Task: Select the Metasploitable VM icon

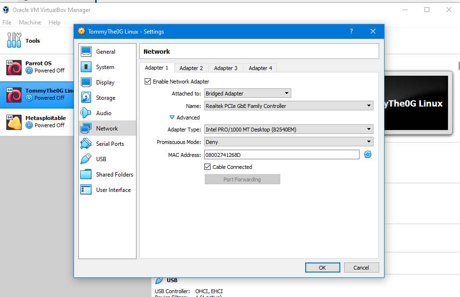Action: point(14,122)
